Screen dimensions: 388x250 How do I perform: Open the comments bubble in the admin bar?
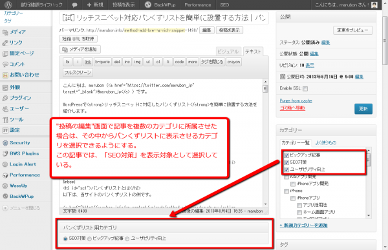coord(74,5)
